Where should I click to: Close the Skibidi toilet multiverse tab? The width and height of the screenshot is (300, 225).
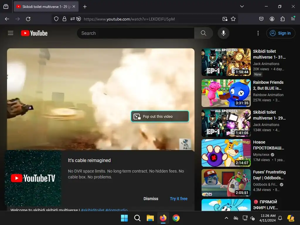pyautogui.click(x=74, y=6)
